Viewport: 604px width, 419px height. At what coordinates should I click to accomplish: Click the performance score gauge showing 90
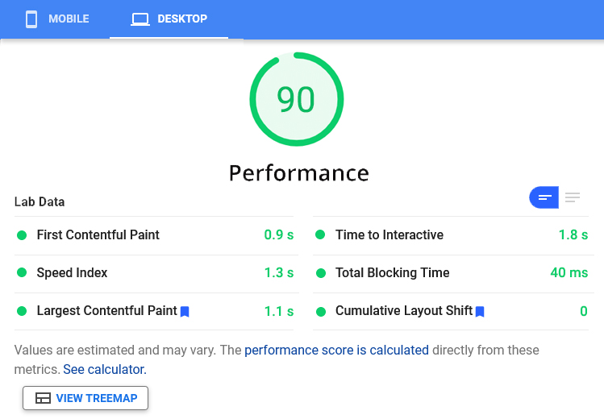click(296, 99)
